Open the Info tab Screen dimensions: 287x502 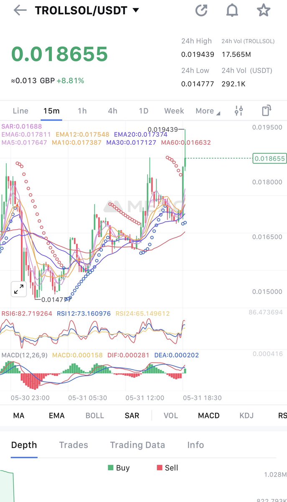pos(196,445)
